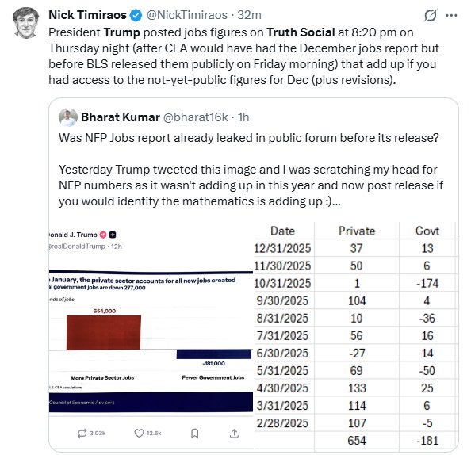Click the share upload icon
The width and height of the screenshot is (471, 455).
coord(234,433)
